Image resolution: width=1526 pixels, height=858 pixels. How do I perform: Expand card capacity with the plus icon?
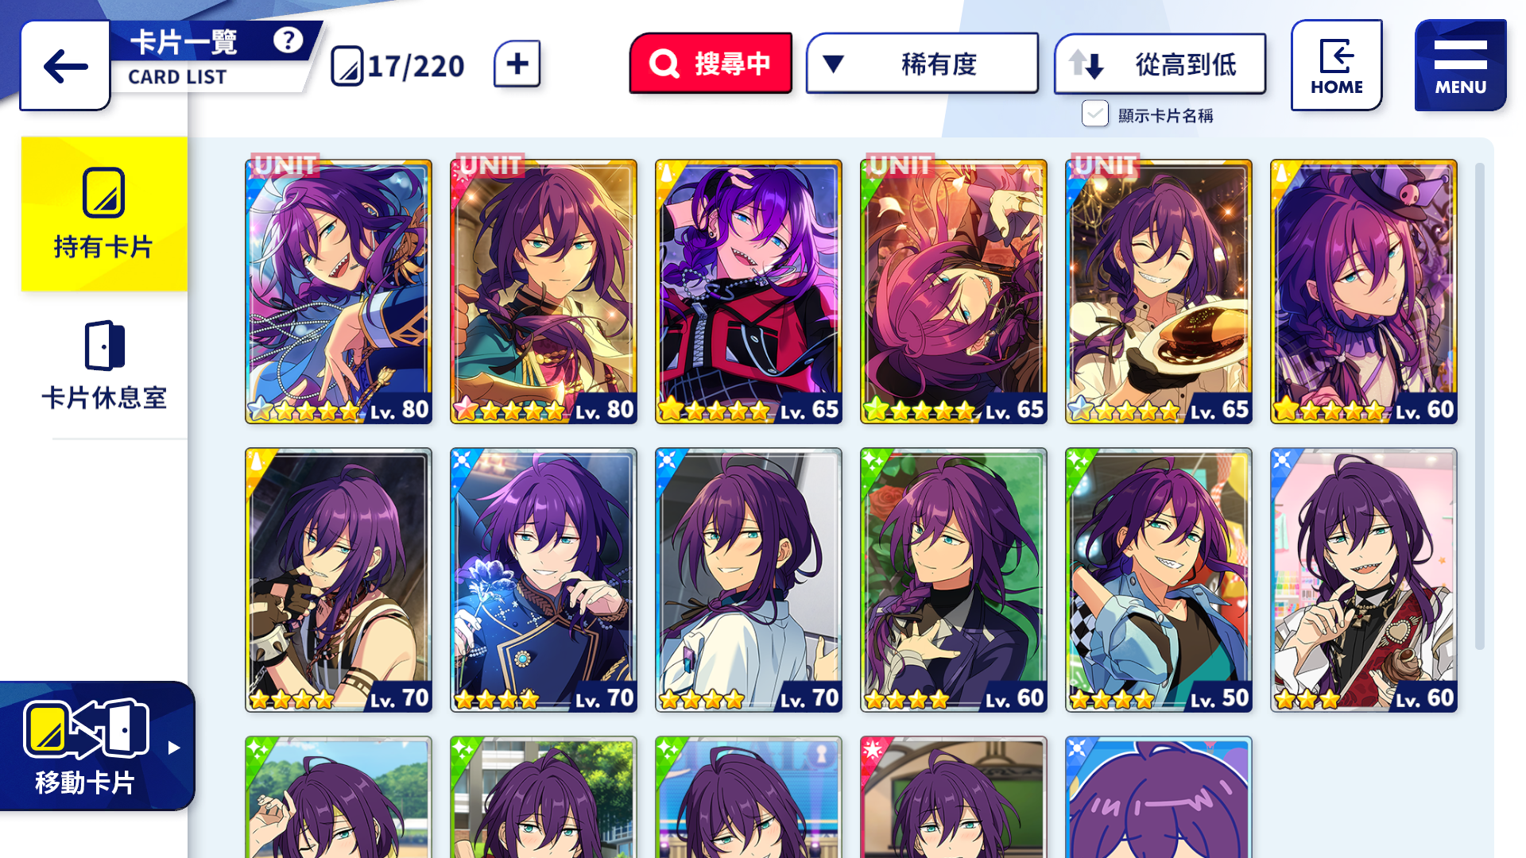point(517,64)
